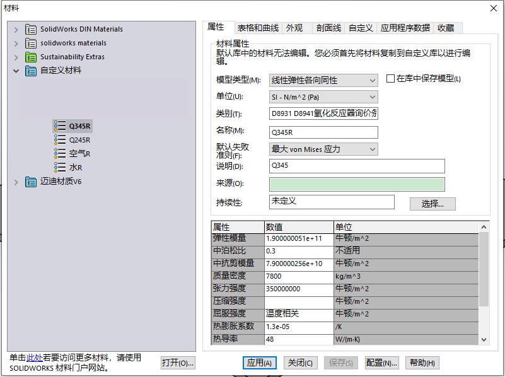Click the 帮助(H) button
This screenshot has width=505, height=377.
(422, 363)
